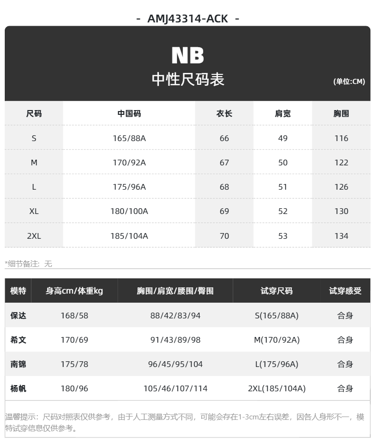This screenshot has height=448, width=376.
Task: Click the XL chest value 130
Action: tap(341, 212)
